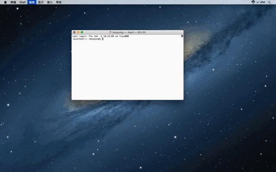
Task: Click at the terminal prompt cursor
Action: pos(103,39)
